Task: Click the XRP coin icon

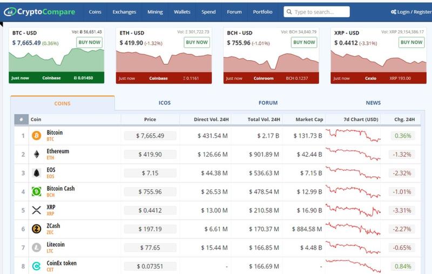Action: click(36, 210)
